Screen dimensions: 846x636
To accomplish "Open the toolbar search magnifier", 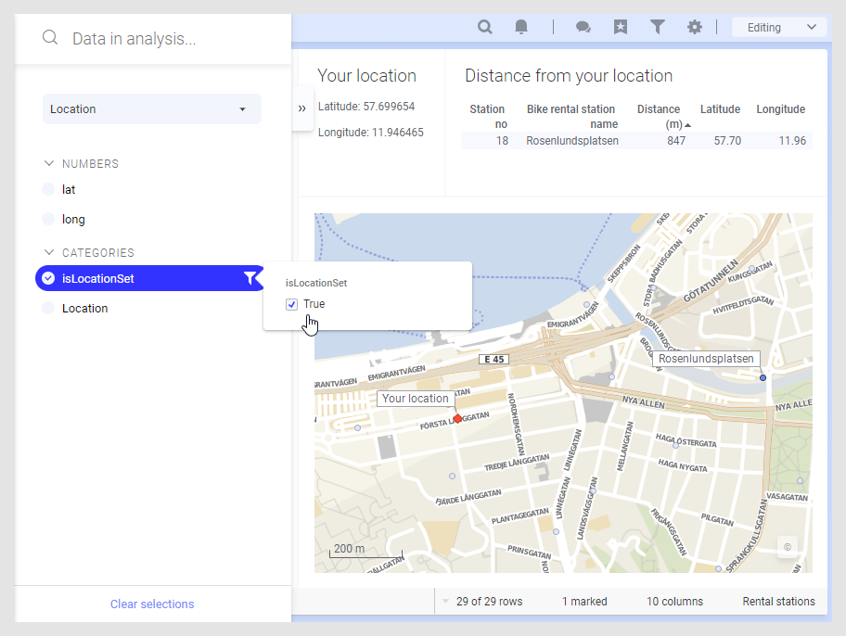I will coord(484,27).
